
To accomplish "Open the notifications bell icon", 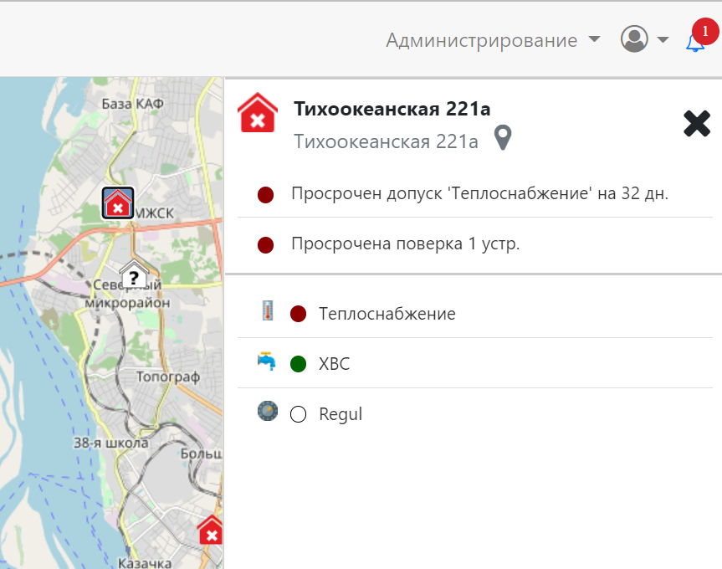I will pos(695,41).
